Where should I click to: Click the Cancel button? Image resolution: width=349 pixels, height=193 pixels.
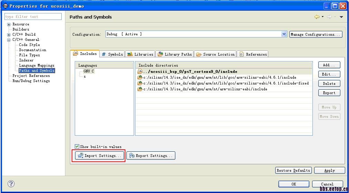pyautogui.click(x=327, y=184)
